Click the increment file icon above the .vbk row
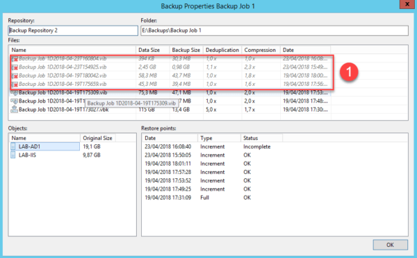The width and height of the screenshot is (417, 258). click(x=14, y=101)
